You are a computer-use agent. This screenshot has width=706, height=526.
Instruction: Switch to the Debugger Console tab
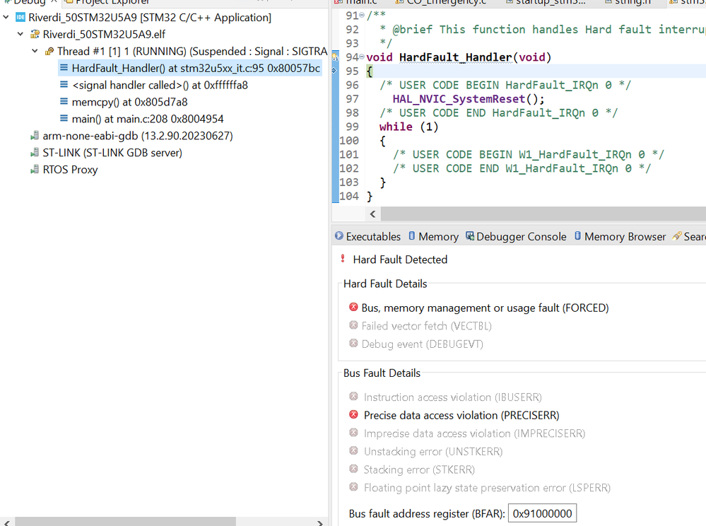coord(516,236)
